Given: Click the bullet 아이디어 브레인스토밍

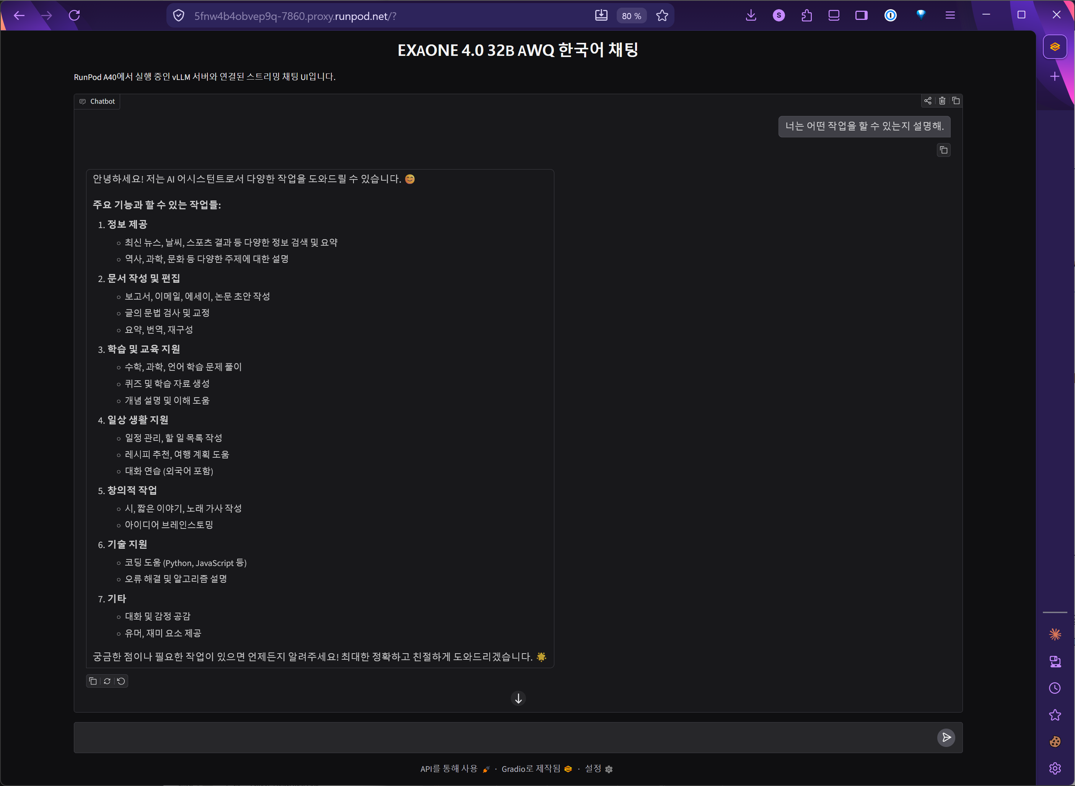Looking at the screenshot, I should [x=169, y=525].
